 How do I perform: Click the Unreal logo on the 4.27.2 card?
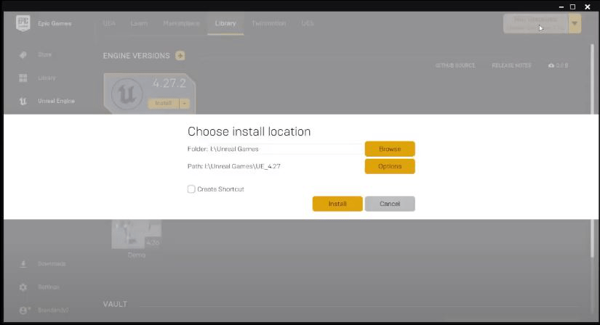(127, 94)
